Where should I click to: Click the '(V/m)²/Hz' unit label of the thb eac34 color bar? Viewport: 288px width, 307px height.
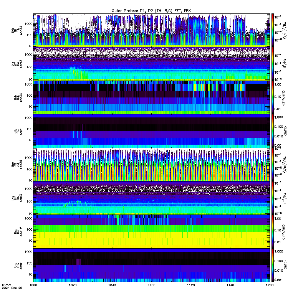pos(285,30)
